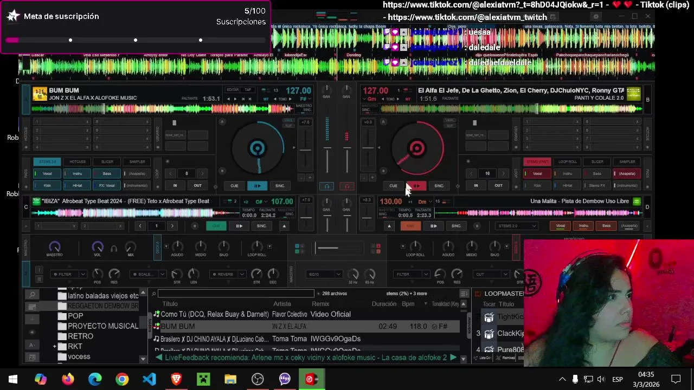Open deck D key Dm dropdown
Image resolution: width=694 pixels, height=390 pixels.
425,201
